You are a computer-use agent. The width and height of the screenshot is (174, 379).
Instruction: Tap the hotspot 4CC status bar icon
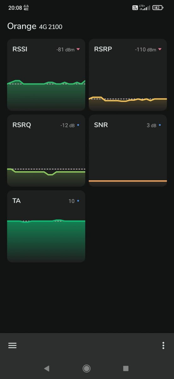pos(26,8)
